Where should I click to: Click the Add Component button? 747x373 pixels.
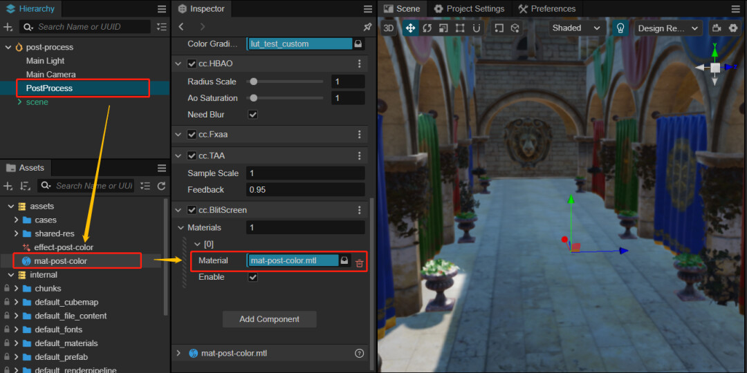pos(269,319)
